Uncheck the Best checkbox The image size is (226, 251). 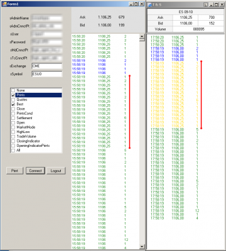13,104
